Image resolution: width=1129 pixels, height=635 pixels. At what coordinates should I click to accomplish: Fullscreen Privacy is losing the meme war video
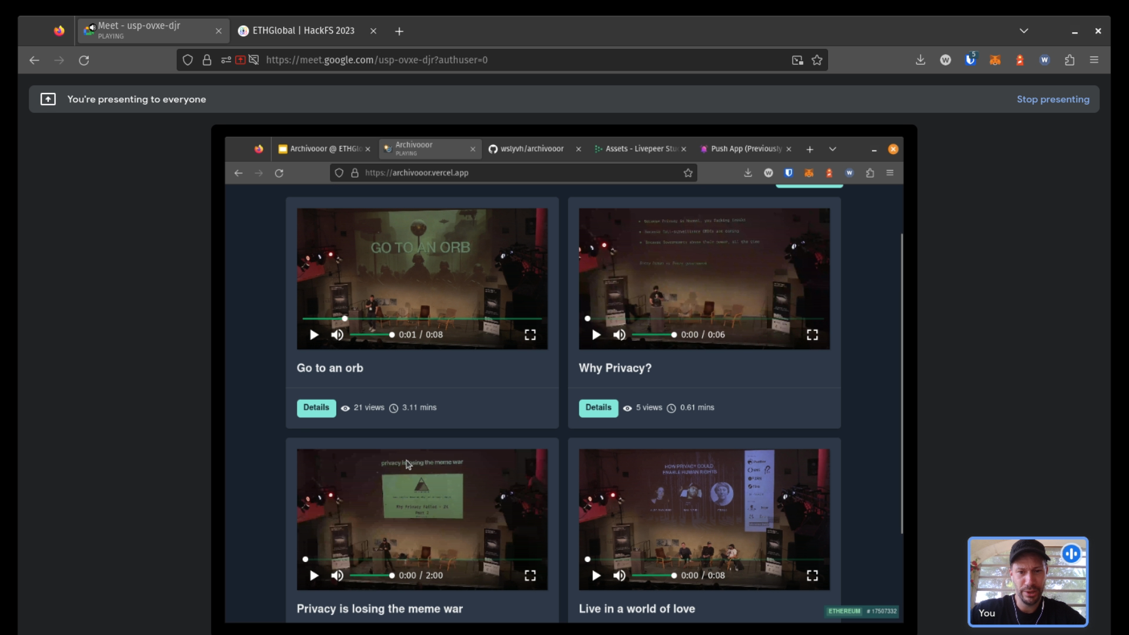click(x=530, y=576)
